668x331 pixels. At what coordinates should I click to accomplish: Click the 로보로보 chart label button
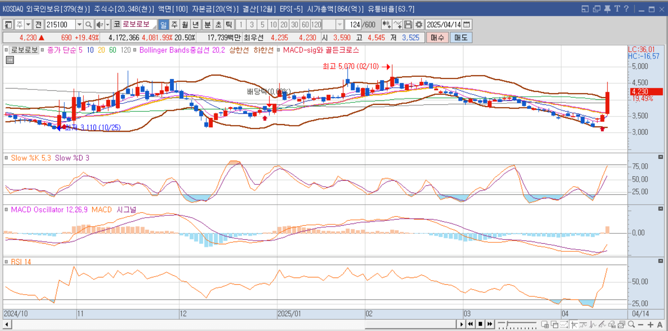24,50
